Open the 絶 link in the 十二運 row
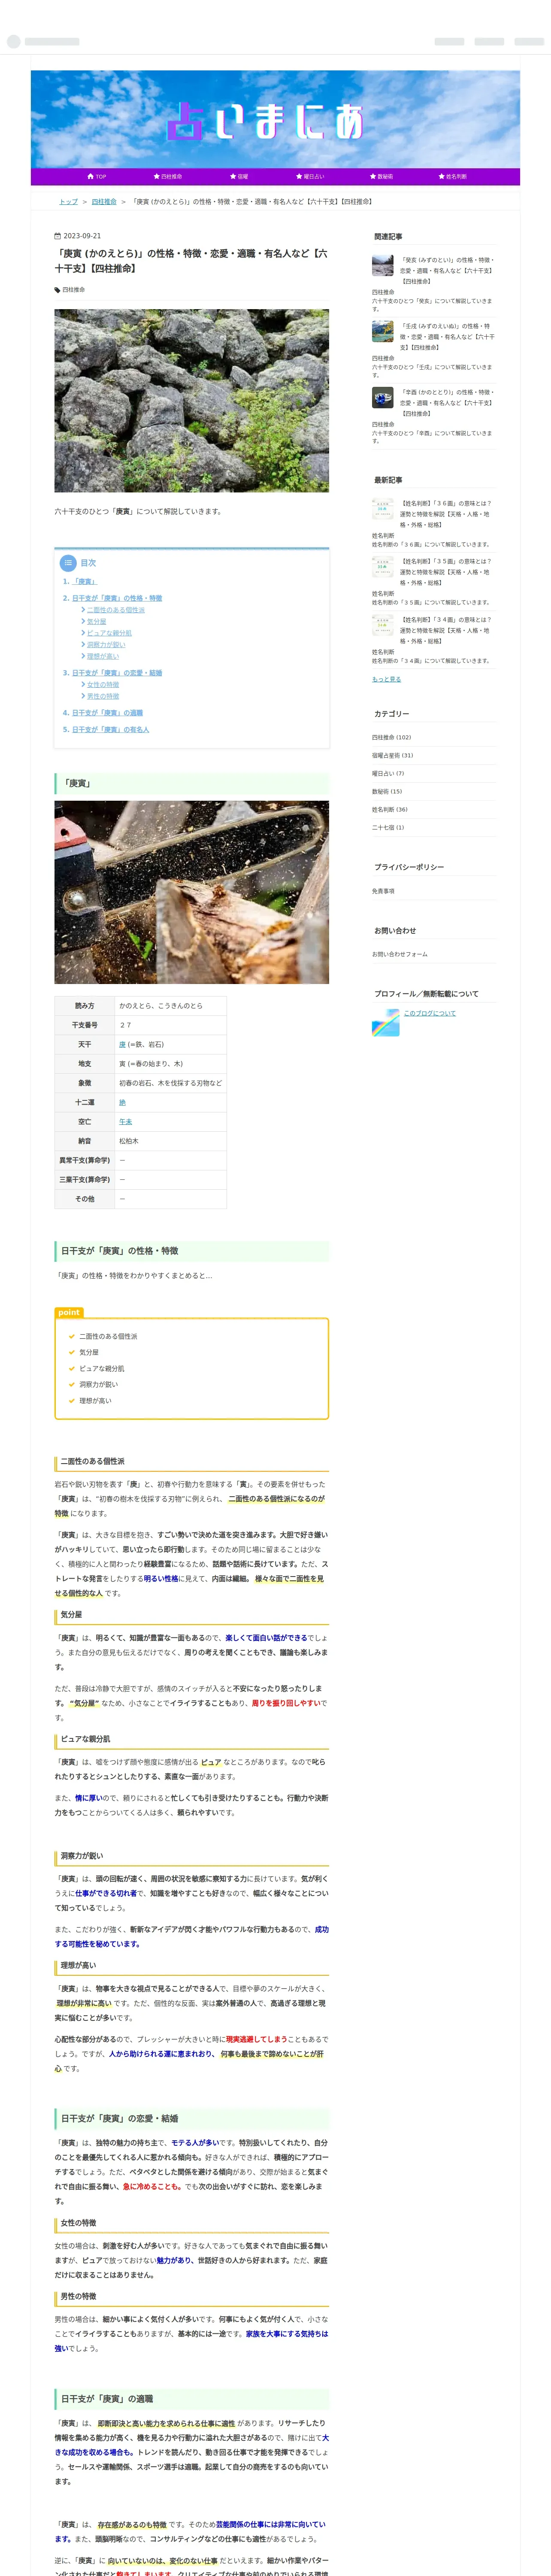 (122, 1102)
